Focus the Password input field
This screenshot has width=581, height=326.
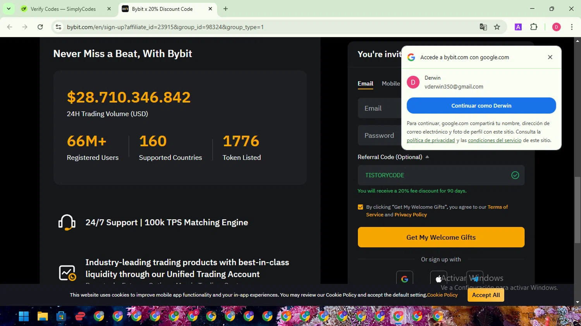(380, 135)
